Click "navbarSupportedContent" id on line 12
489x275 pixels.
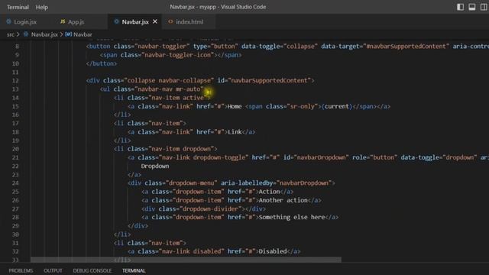click(270, 80)
